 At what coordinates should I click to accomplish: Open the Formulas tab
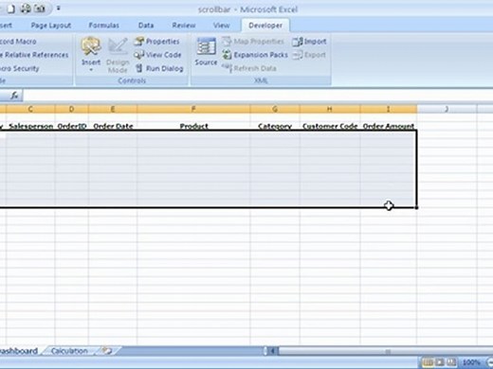[103, 26]
